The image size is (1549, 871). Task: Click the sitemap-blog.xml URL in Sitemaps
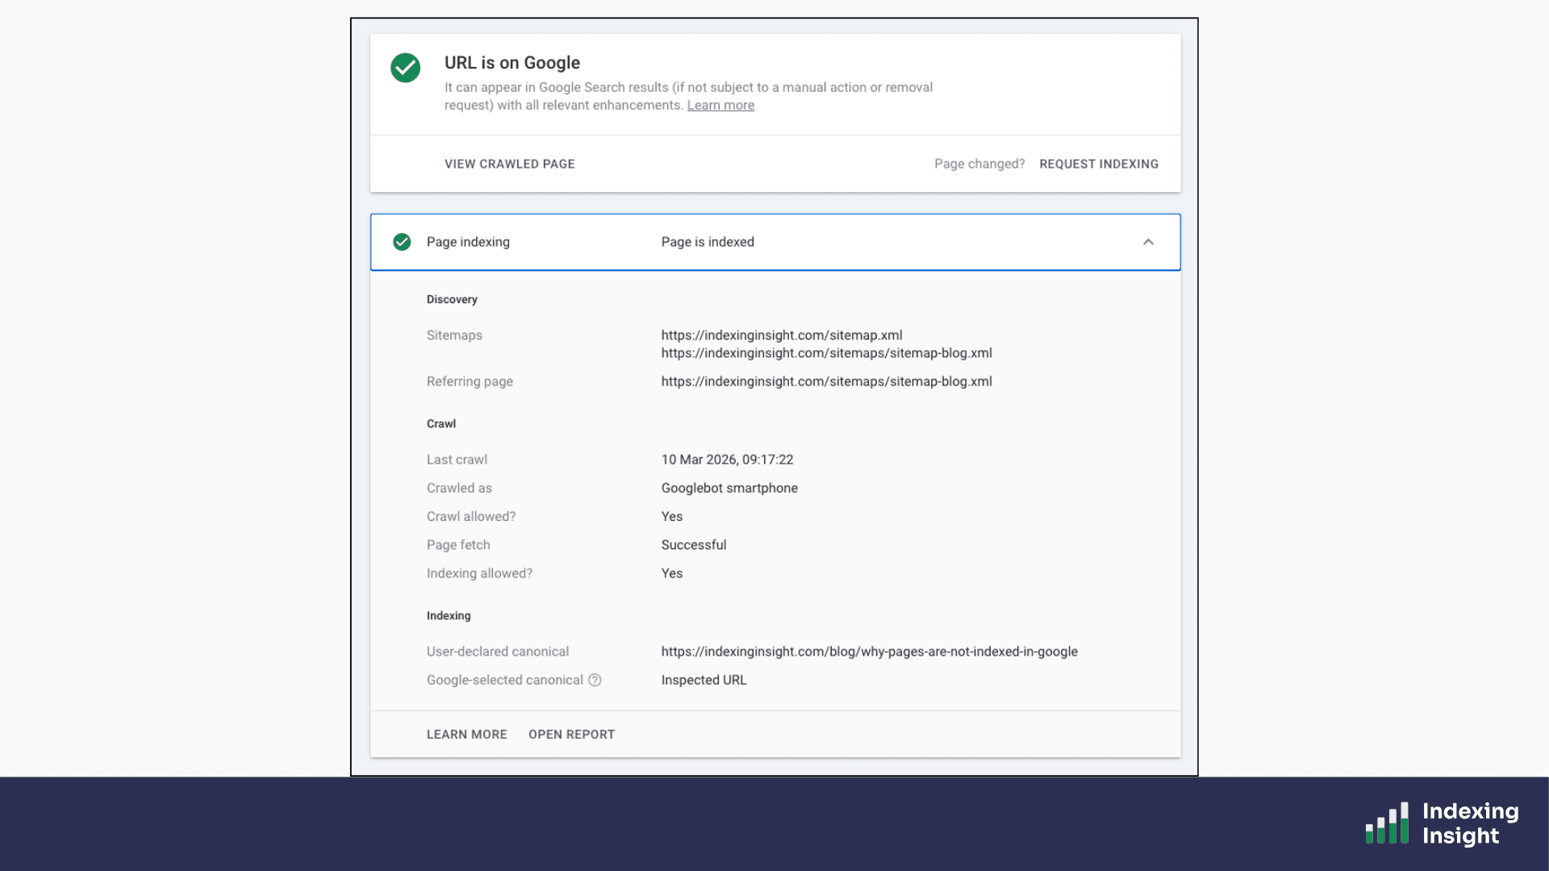pos(826,353)
